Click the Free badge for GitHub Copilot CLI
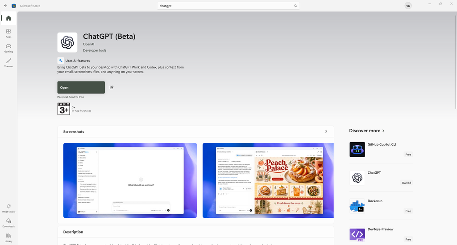The height and width of the screenshot is (245, 457). coord(408,155)
